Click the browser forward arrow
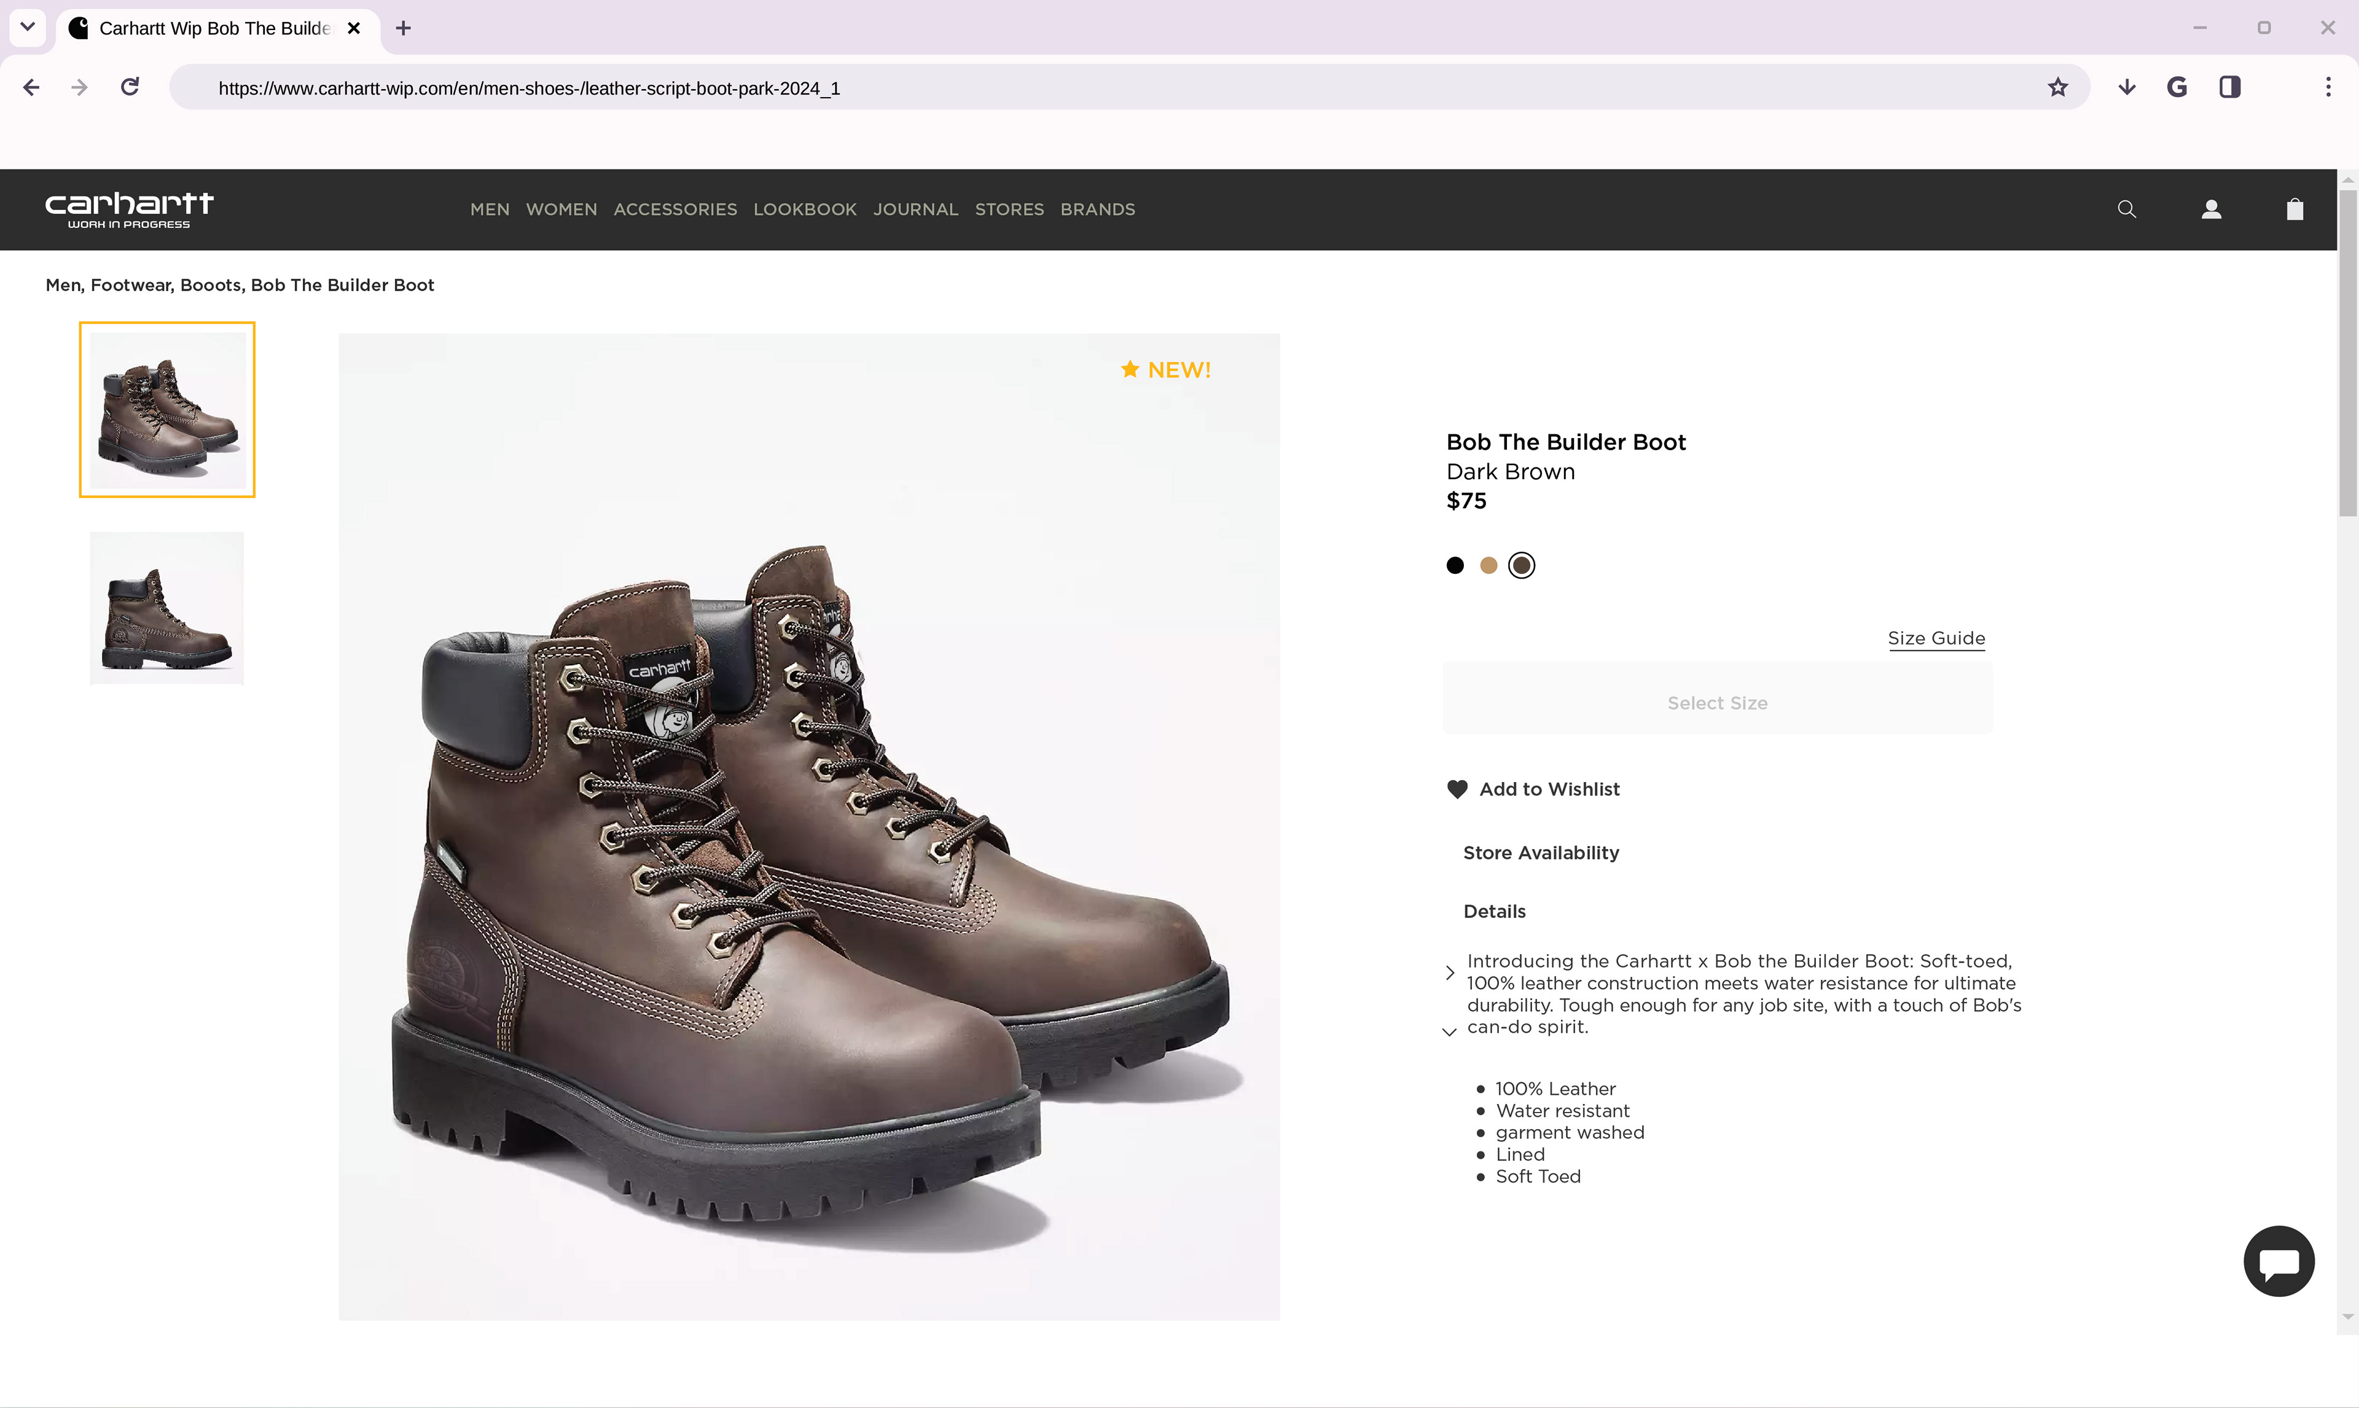This screenshot has width=2359, height=1408. click(80, 87)
